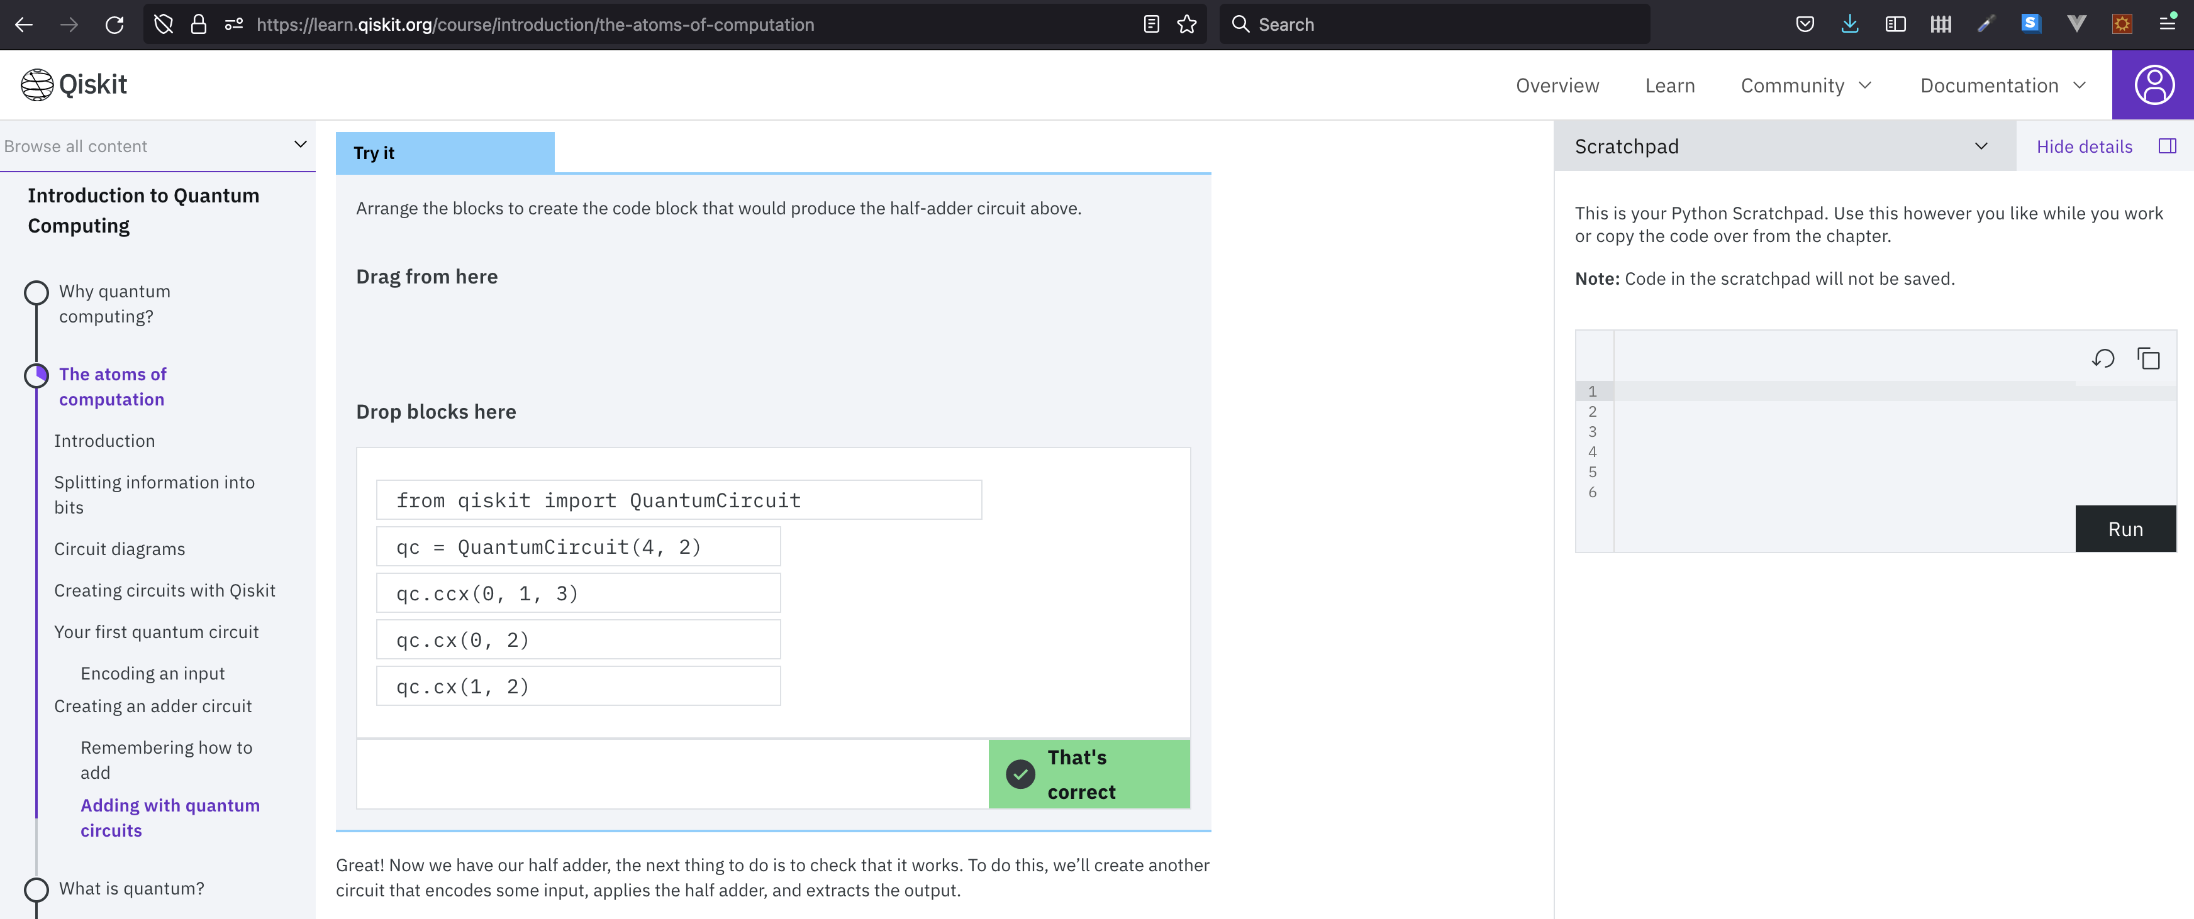Reload the current page
Viewport: 2194px width, 919px height.
116,24
